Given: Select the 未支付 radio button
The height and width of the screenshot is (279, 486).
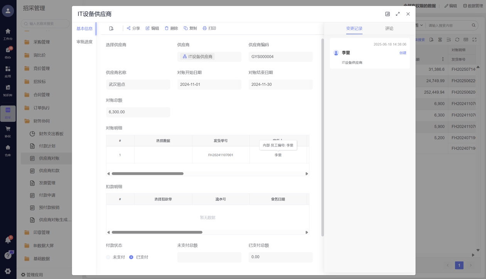Looking at the screenshot, I should tap(108, 257).
